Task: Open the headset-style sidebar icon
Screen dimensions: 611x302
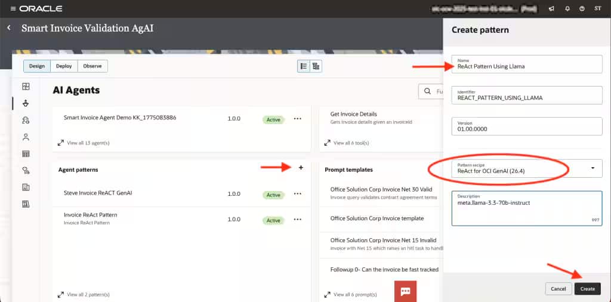Action: coord(26,120)
